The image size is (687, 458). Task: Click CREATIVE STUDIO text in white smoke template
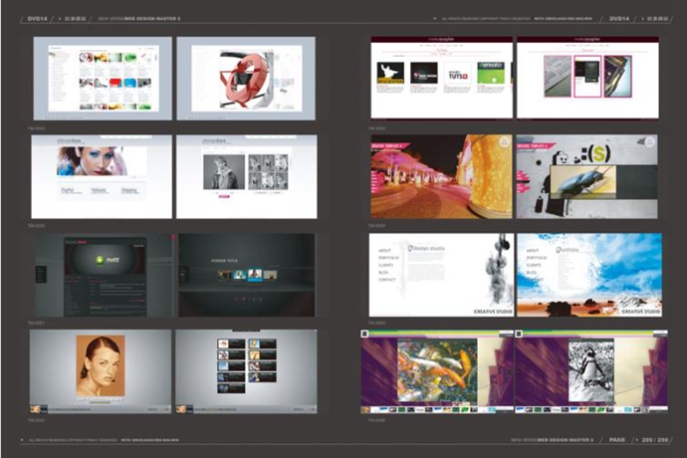coord(493,312)
